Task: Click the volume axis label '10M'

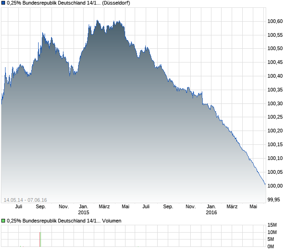Action: click(x=272, y=232)
